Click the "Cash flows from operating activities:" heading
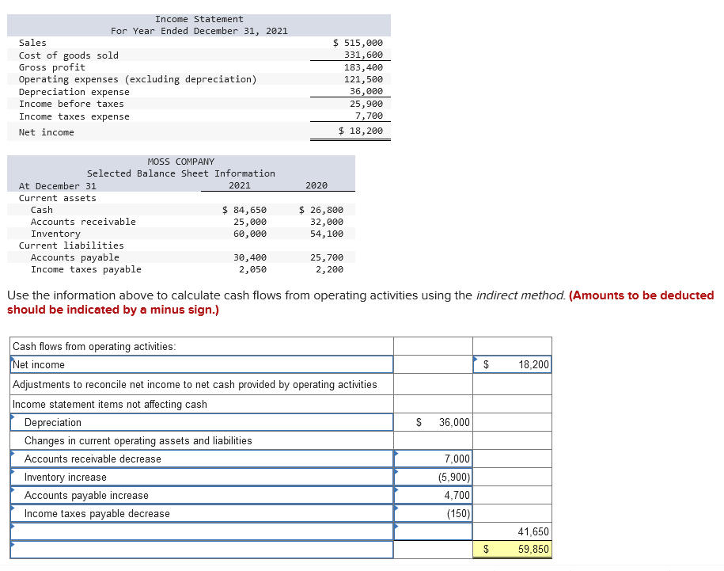The width and height of the screenshot is (724, 571). click(x=94, y=347)
